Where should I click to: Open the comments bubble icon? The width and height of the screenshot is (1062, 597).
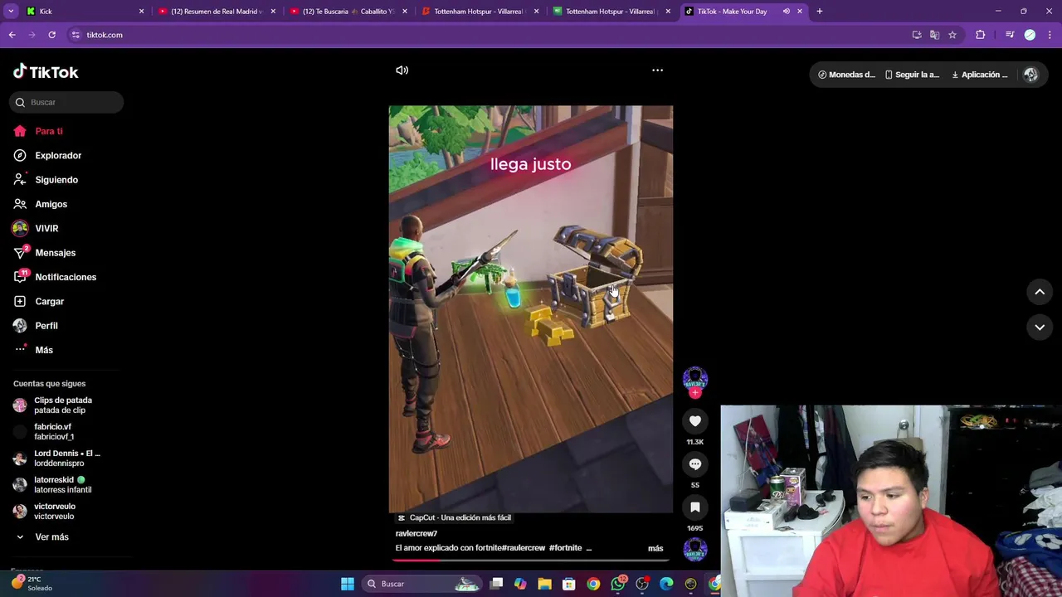pos(695,464)
